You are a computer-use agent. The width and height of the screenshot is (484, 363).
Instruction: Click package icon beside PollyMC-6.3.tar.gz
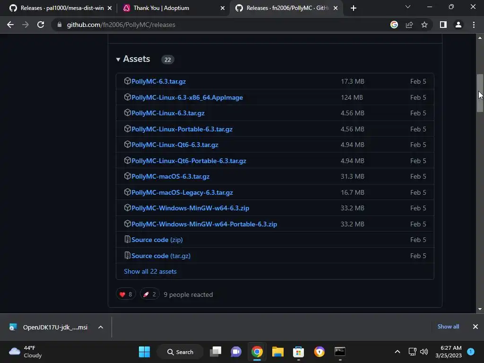coord(127,81)
